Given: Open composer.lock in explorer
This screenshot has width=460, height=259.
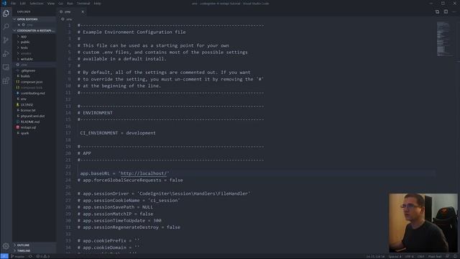Looking at the screenshot, I should pyautogui.click(x=34, y=88).
